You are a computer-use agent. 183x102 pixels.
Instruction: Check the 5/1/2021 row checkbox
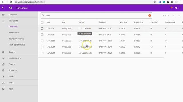pyautogui.click(x=42, y=29)
